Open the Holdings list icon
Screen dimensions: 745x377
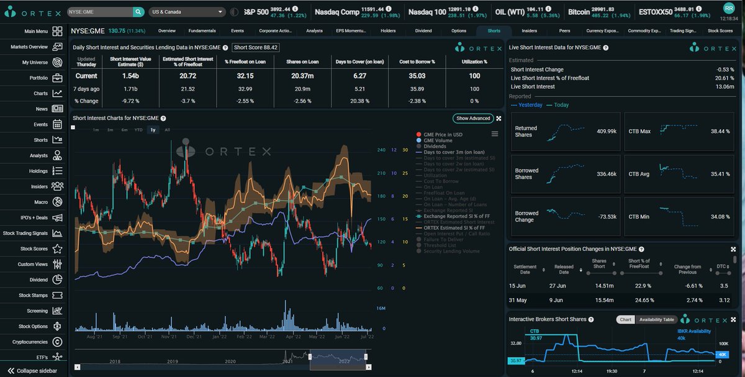pyautogui.click(x=57, y=171)
